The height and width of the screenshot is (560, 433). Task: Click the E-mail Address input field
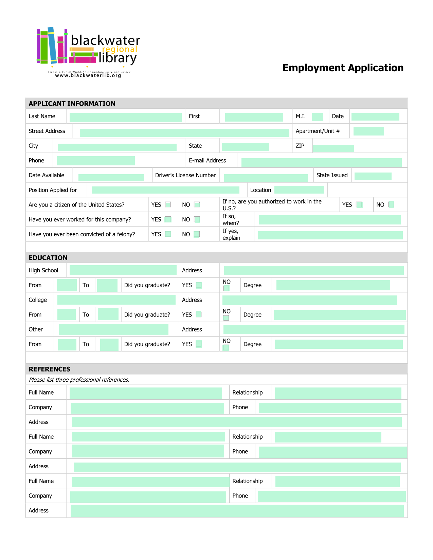coord(322,163)
